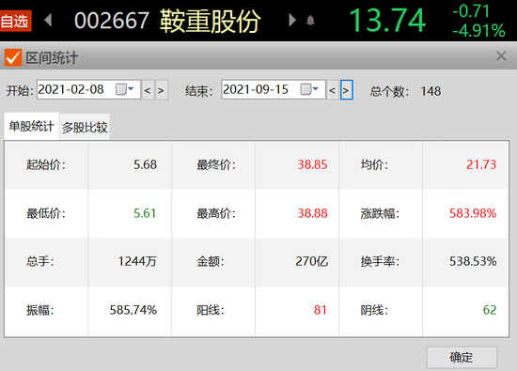Click the stock name 鞍重股份
Screen dimensions: 517x371
(x=211, y=21)
